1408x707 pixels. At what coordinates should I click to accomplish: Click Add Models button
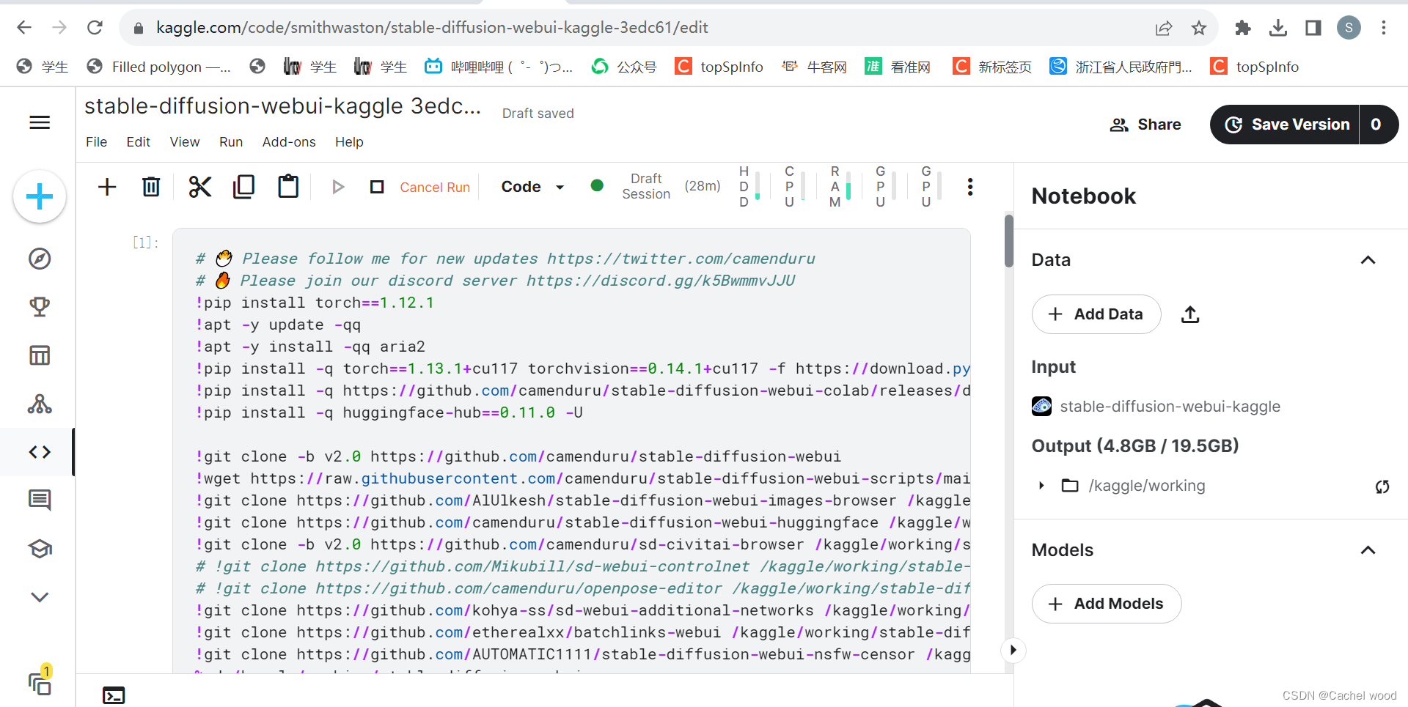[1107, 604]
